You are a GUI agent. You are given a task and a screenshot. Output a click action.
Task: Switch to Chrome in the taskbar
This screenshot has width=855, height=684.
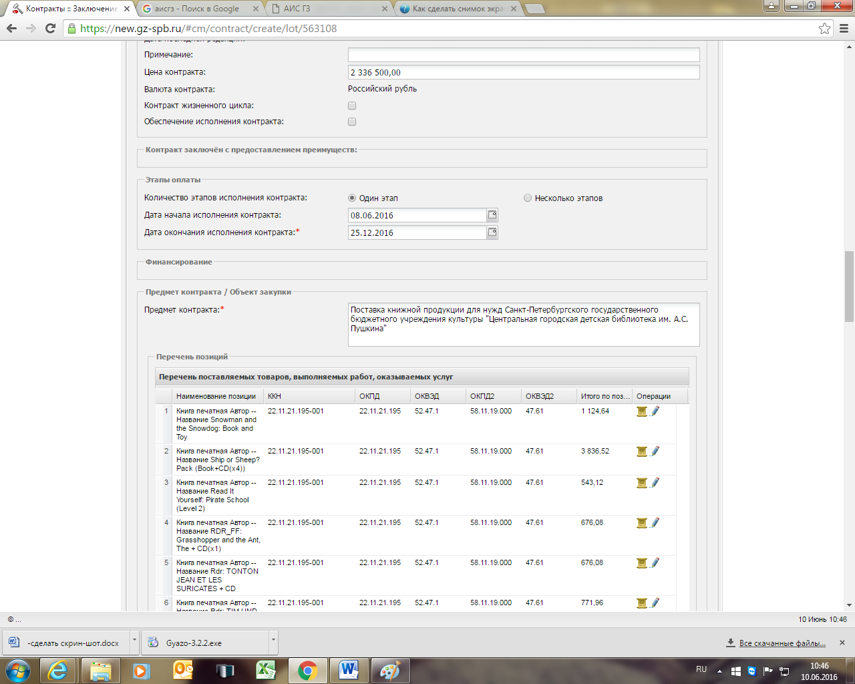click(307, 671)
